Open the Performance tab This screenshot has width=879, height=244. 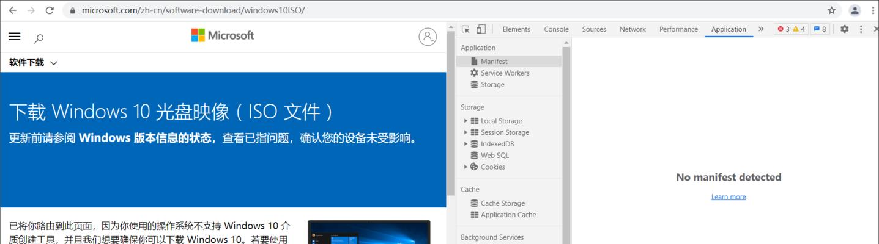(x=678, y=29)
